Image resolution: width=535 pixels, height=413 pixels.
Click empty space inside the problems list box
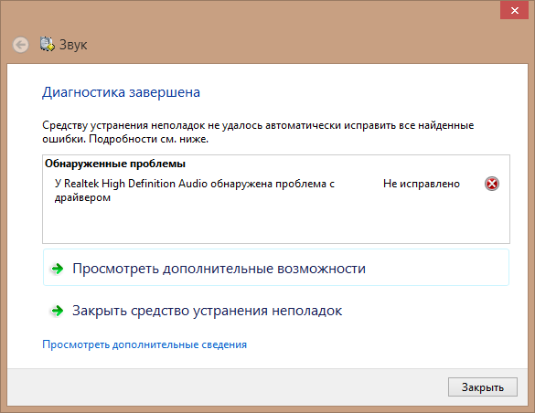276,223
